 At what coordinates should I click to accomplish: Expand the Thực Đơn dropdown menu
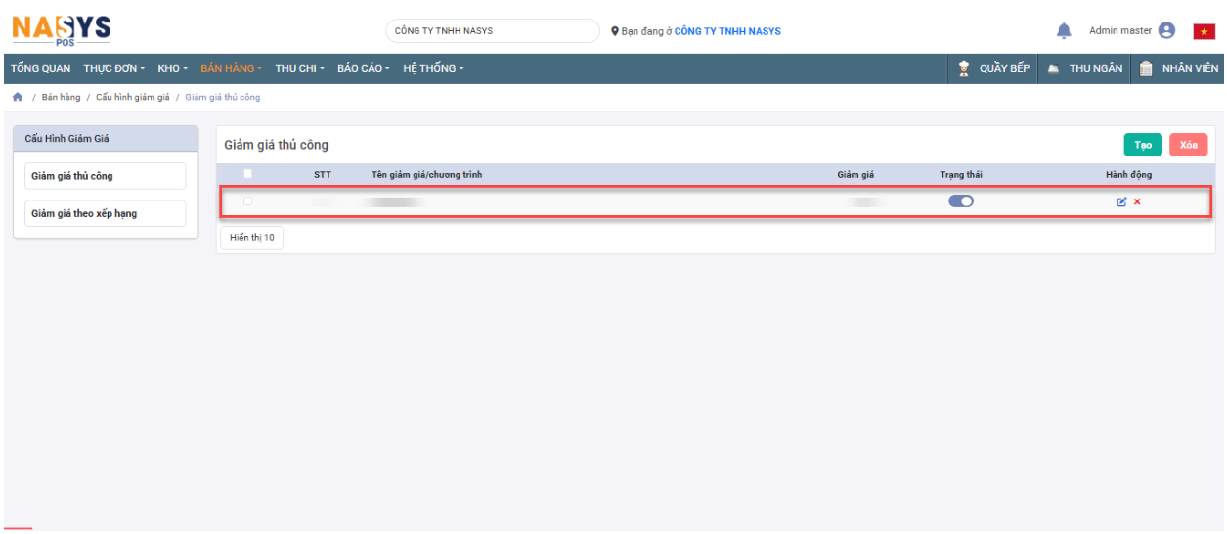pos(113,68)
